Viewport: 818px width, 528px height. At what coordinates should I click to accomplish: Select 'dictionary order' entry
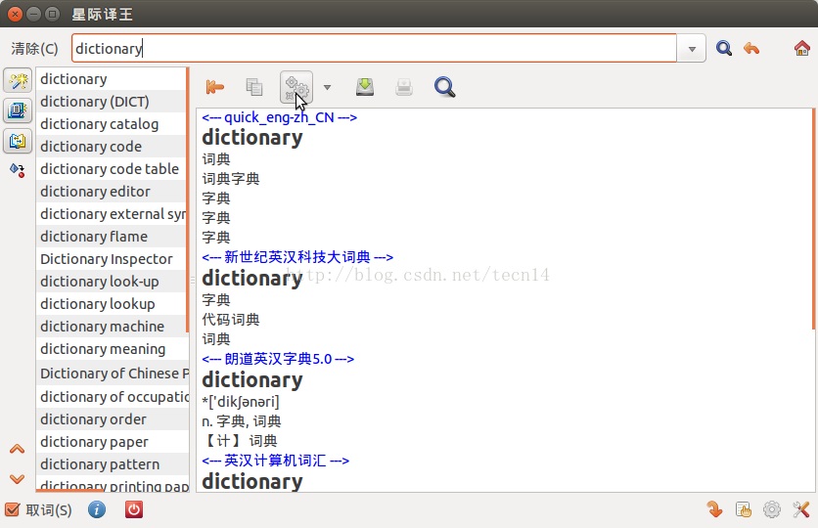click(x=111, y=419)
